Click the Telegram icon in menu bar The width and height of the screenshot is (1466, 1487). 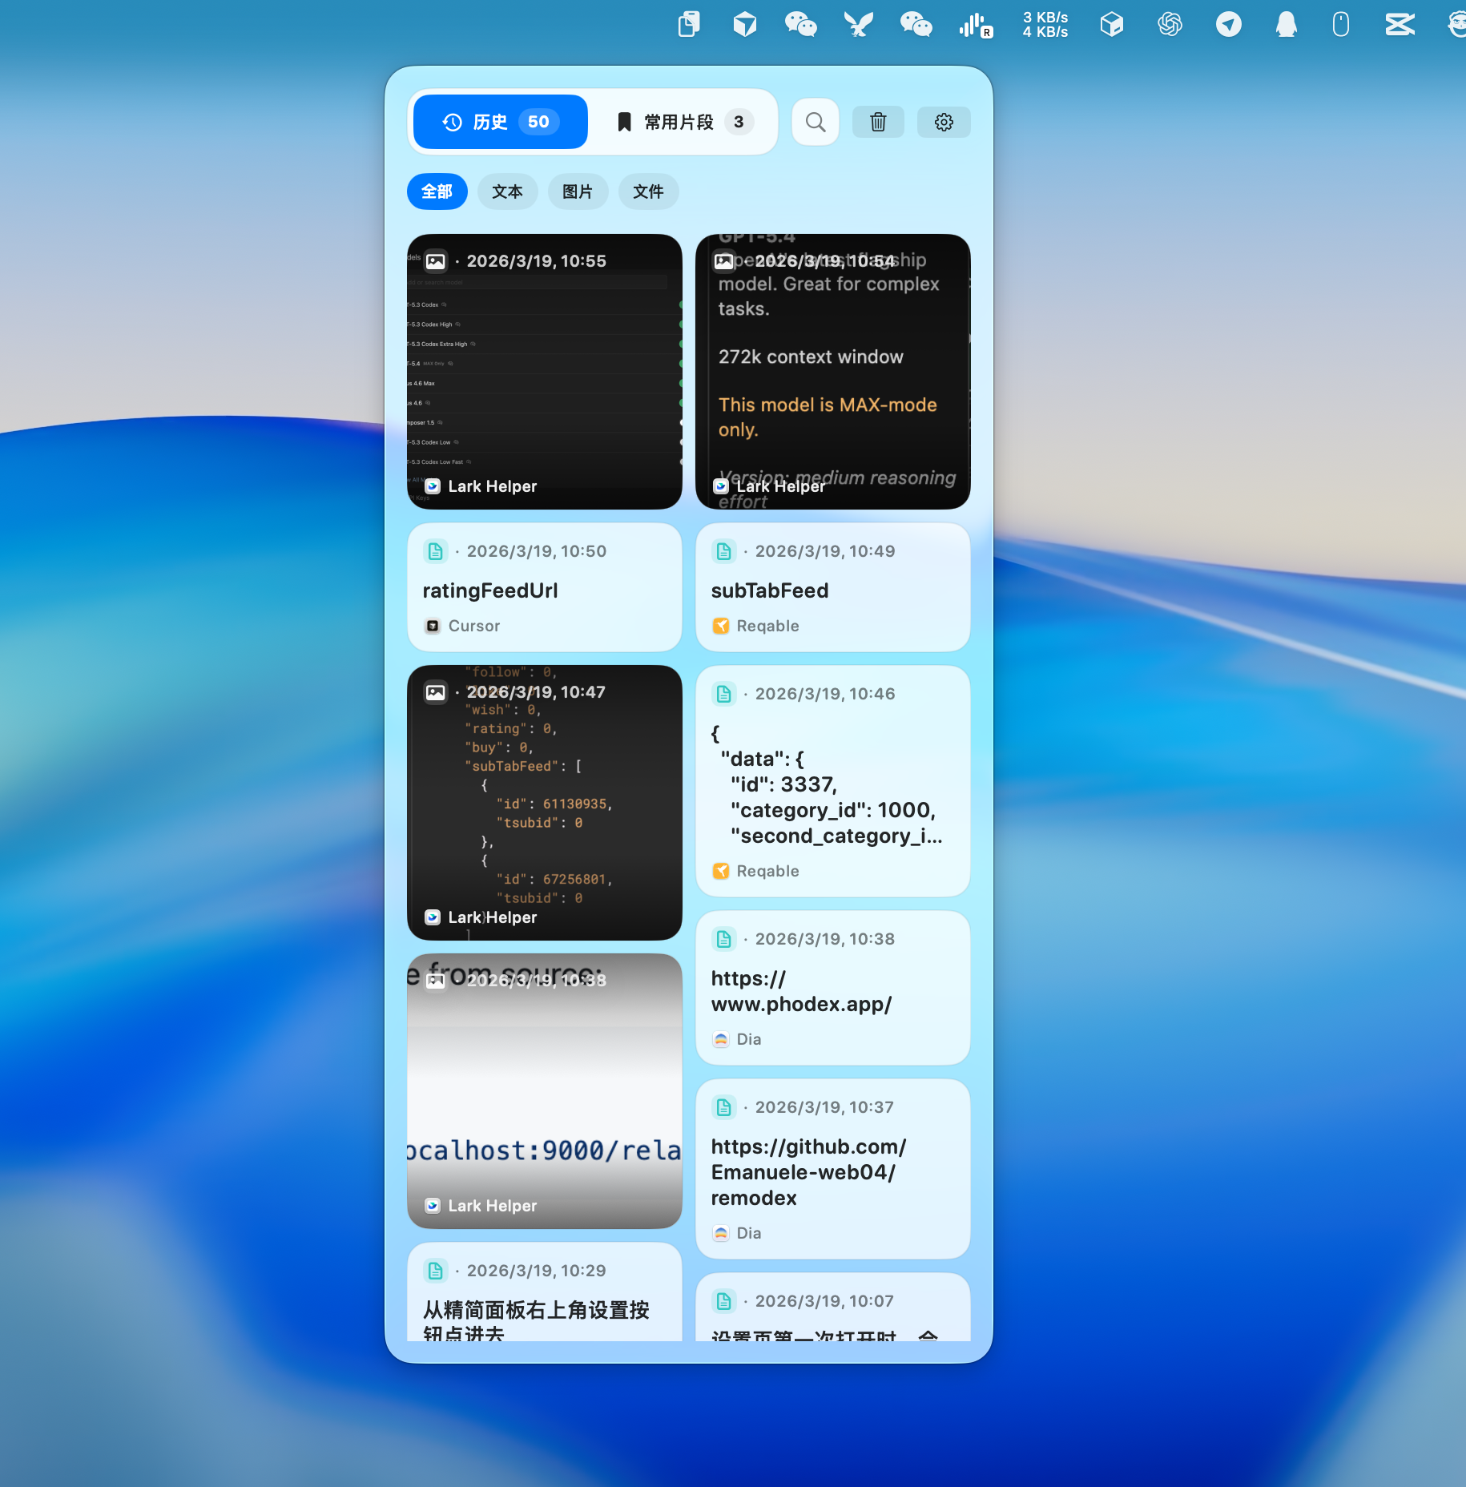(x=1228, y=25)
